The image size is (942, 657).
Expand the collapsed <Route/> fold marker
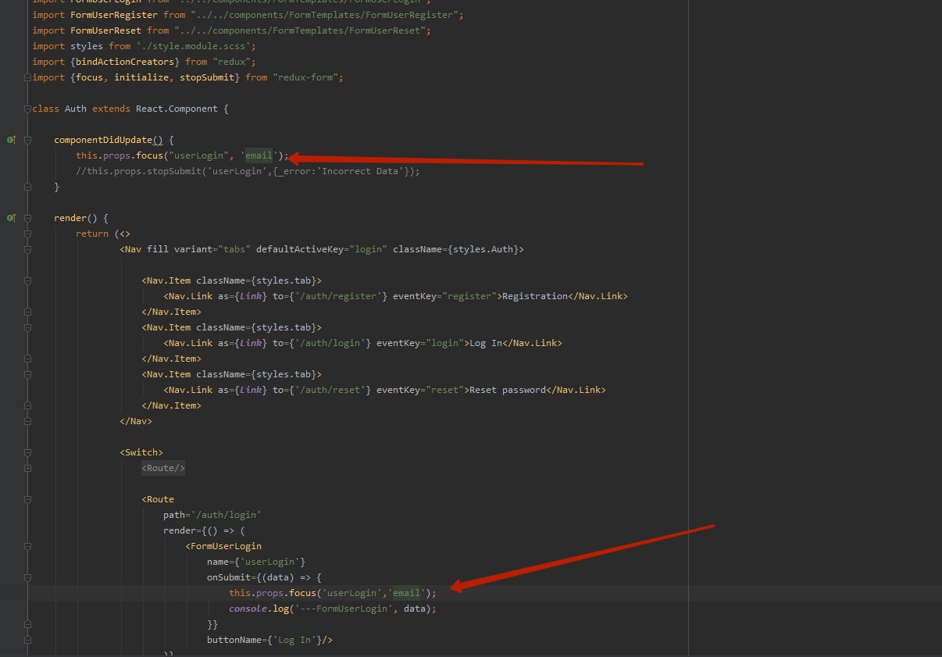[x=27, y=468]
